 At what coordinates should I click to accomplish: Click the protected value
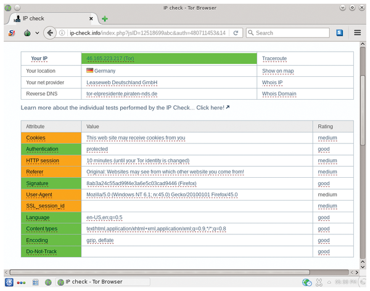(x=97, y=149)
